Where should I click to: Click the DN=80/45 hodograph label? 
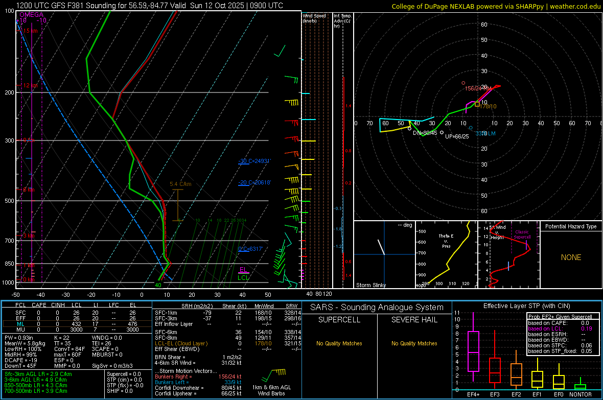tap(425, 133)
